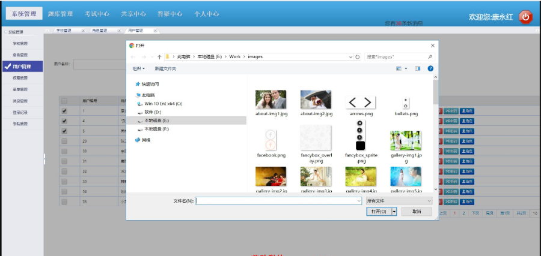Open the page size box showing 10
This screenshot has height=256, width=541.
535,213
